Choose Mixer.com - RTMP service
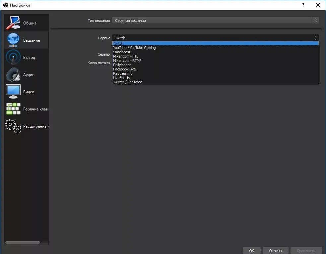The width and height of the screenshot is (326, 254). 215,61
